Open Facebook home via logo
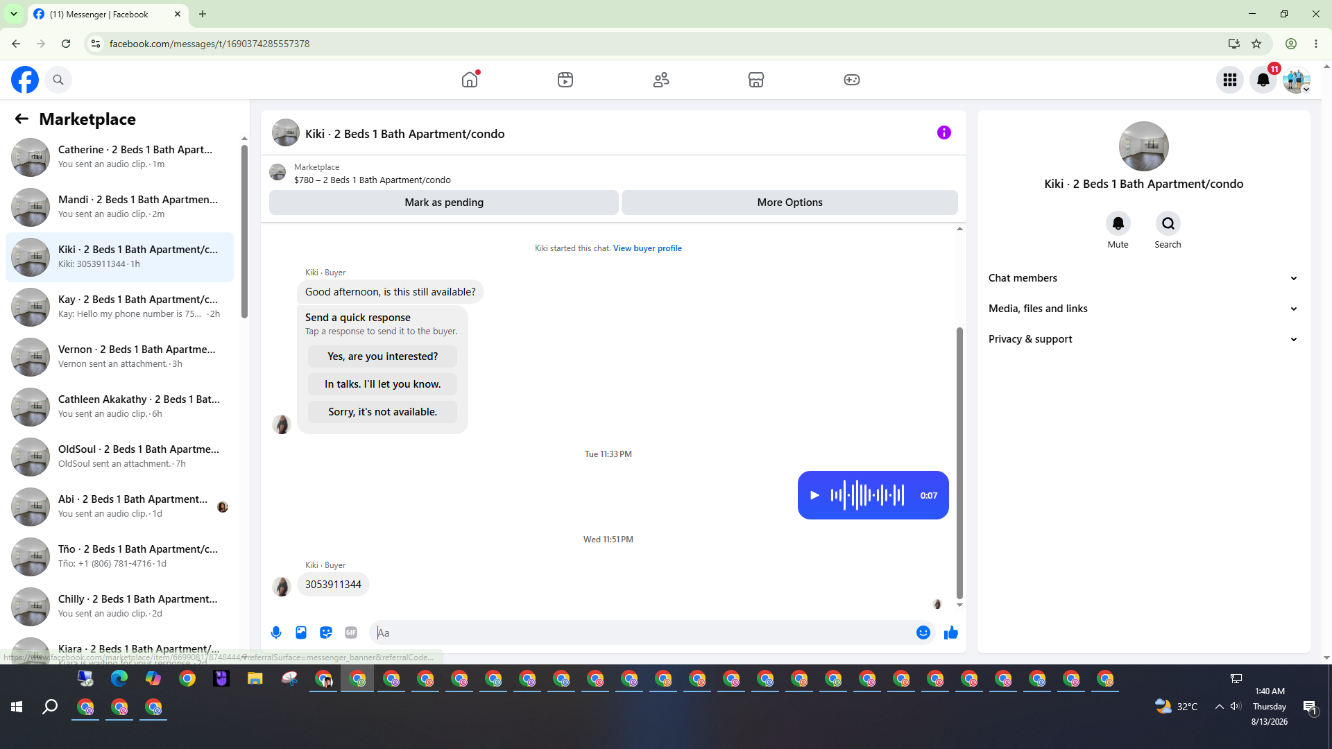 coord(25,80)
